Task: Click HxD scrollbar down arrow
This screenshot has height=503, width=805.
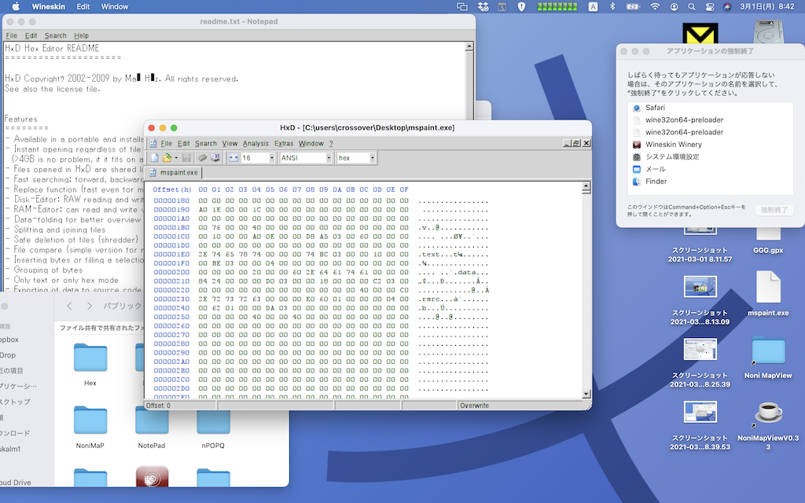Action: coord(586,395)
